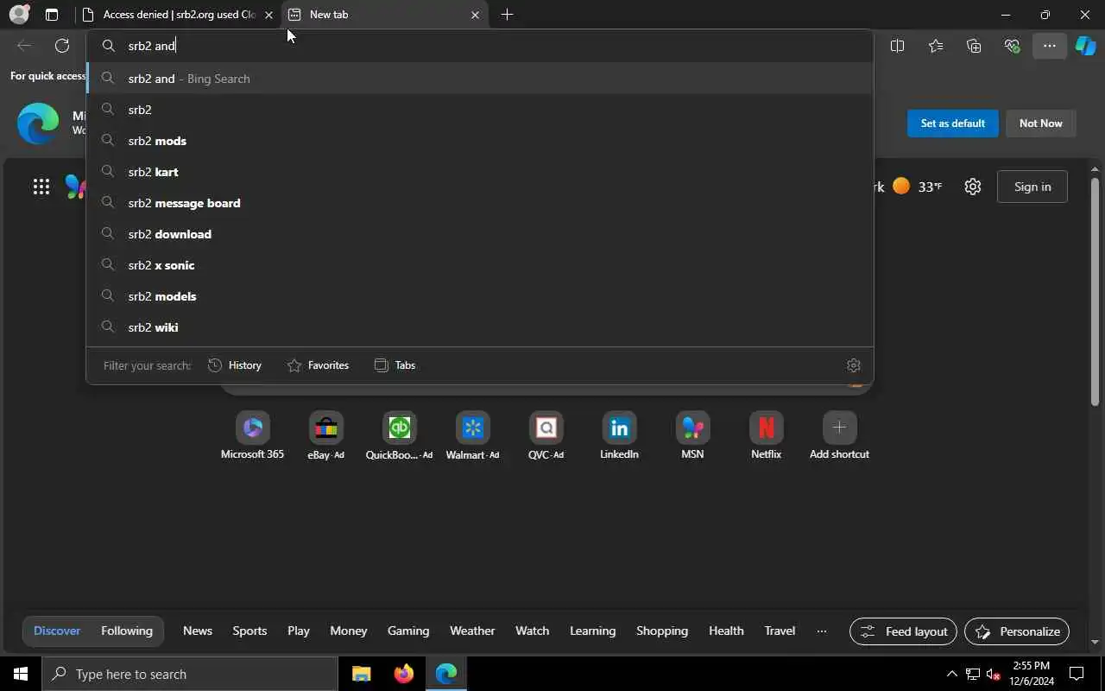Expand more feed categories ellipsis
The width and height of the screenshot is (1105, 691).
pos(822,631)
